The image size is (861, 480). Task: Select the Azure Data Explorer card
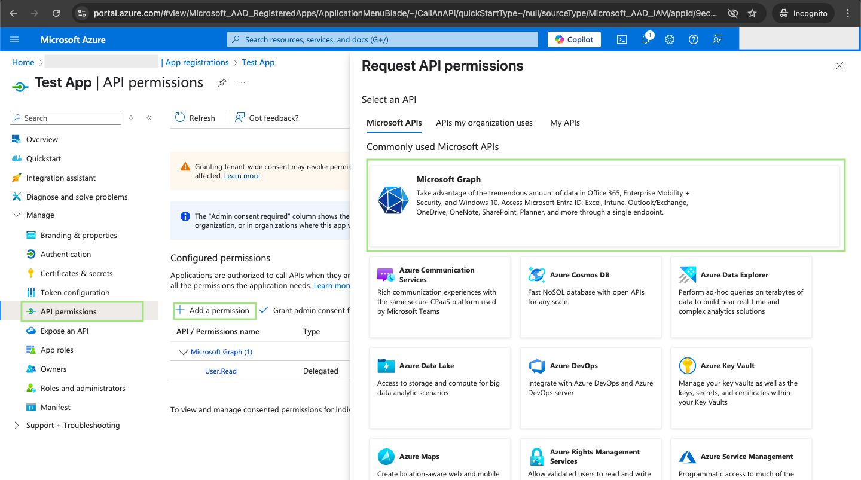[x=741, y=297]
